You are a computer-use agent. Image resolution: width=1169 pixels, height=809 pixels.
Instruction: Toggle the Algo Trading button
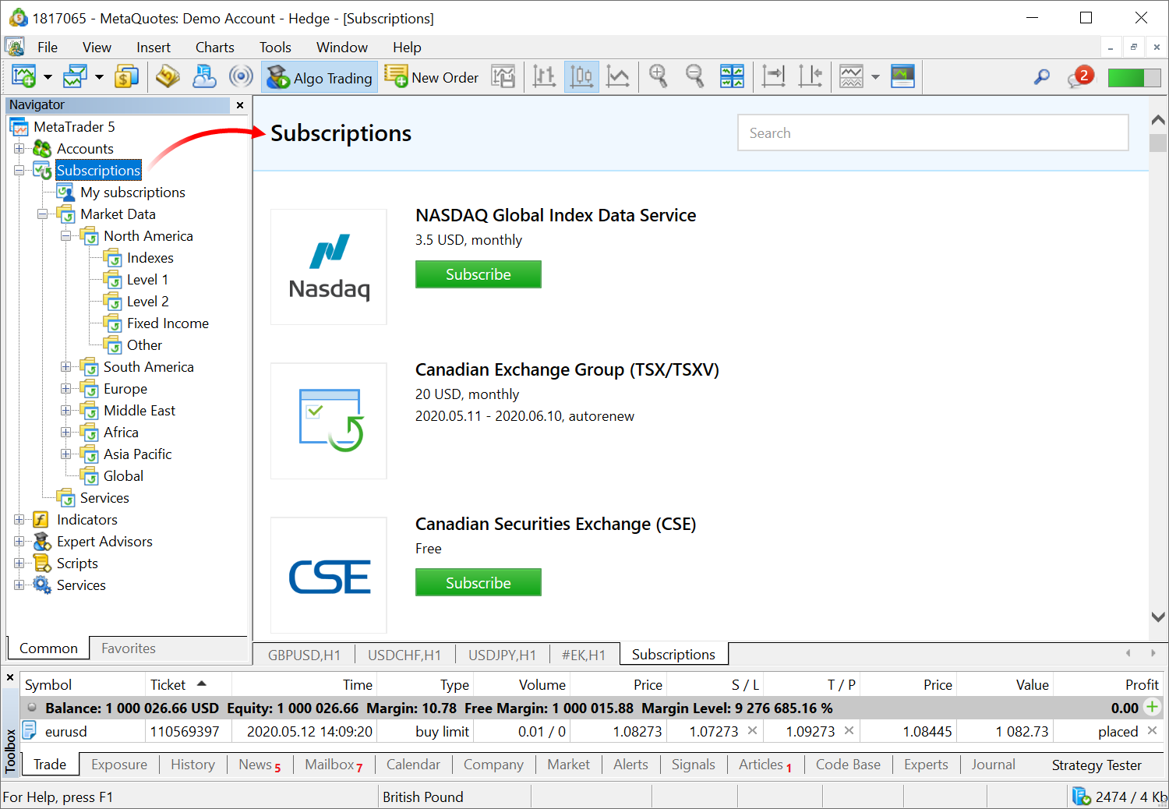320,78
